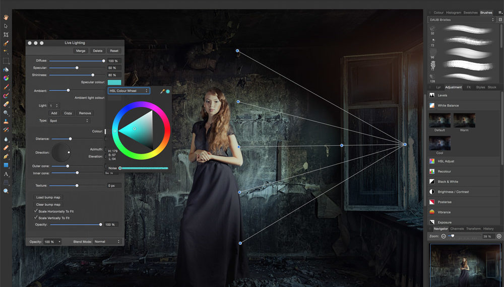Image resolution: width=504 pixels, height=287 pixels.
Task: Select the Zoom magnifier tool
Action: (x=6, y=191)
